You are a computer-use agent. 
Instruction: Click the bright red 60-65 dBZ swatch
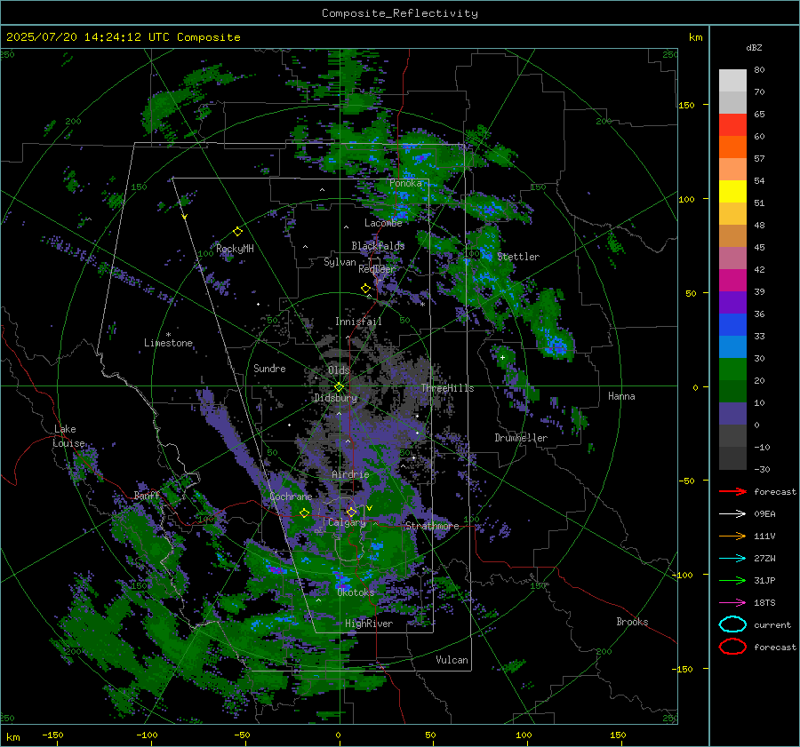(732, 125)
